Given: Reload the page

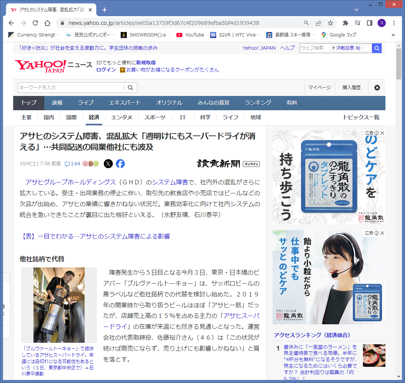Looking at the screenshot, I should click(x=35, y=23).
